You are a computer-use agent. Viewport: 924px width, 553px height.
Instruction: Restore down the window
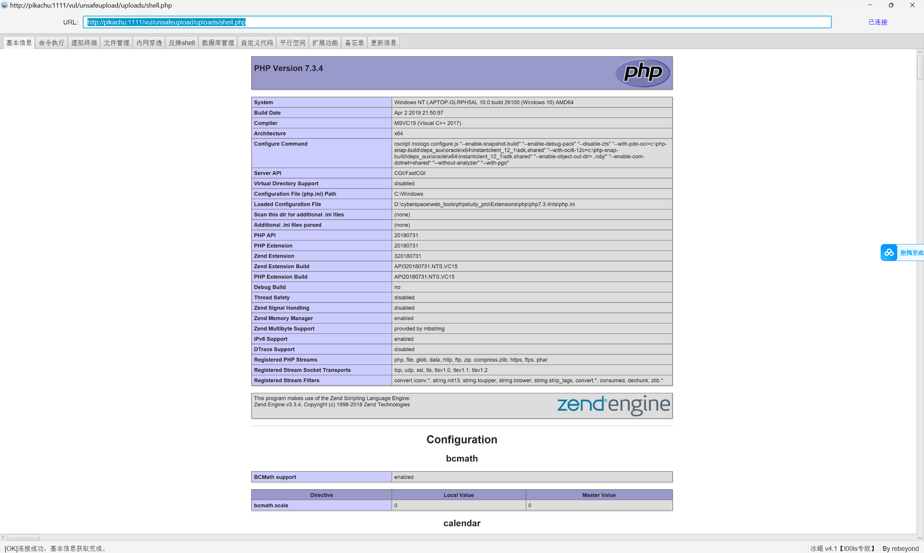[x=891, y=5]
